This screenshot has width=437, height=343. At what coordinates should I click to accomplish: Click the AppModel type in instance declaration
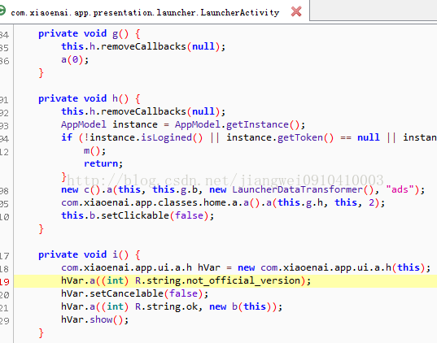84,124
